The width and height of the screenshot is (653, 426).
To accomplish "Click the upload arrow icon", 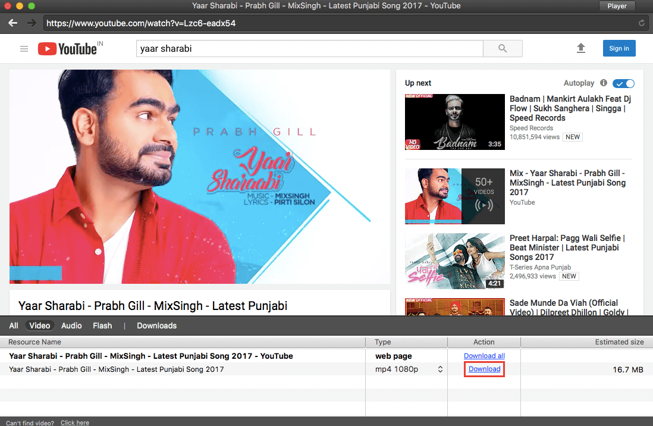I will [581, 48].
